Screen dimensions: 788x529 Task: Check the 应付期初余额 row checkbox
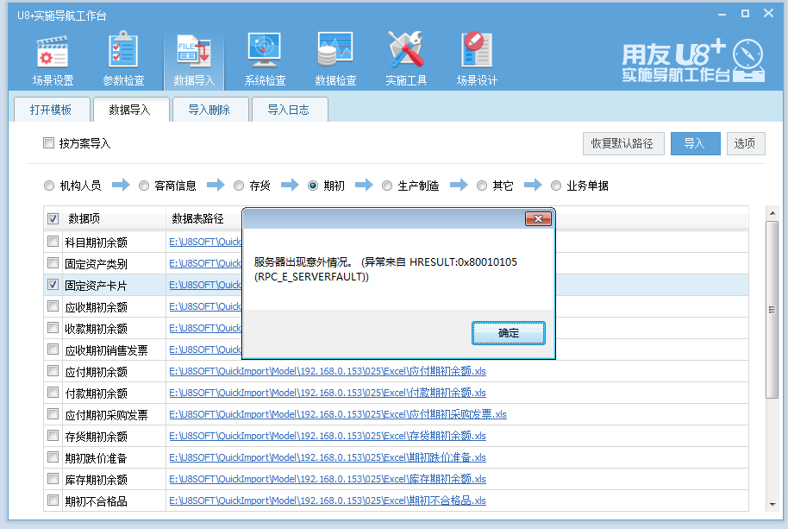click(x=53, y=371)
